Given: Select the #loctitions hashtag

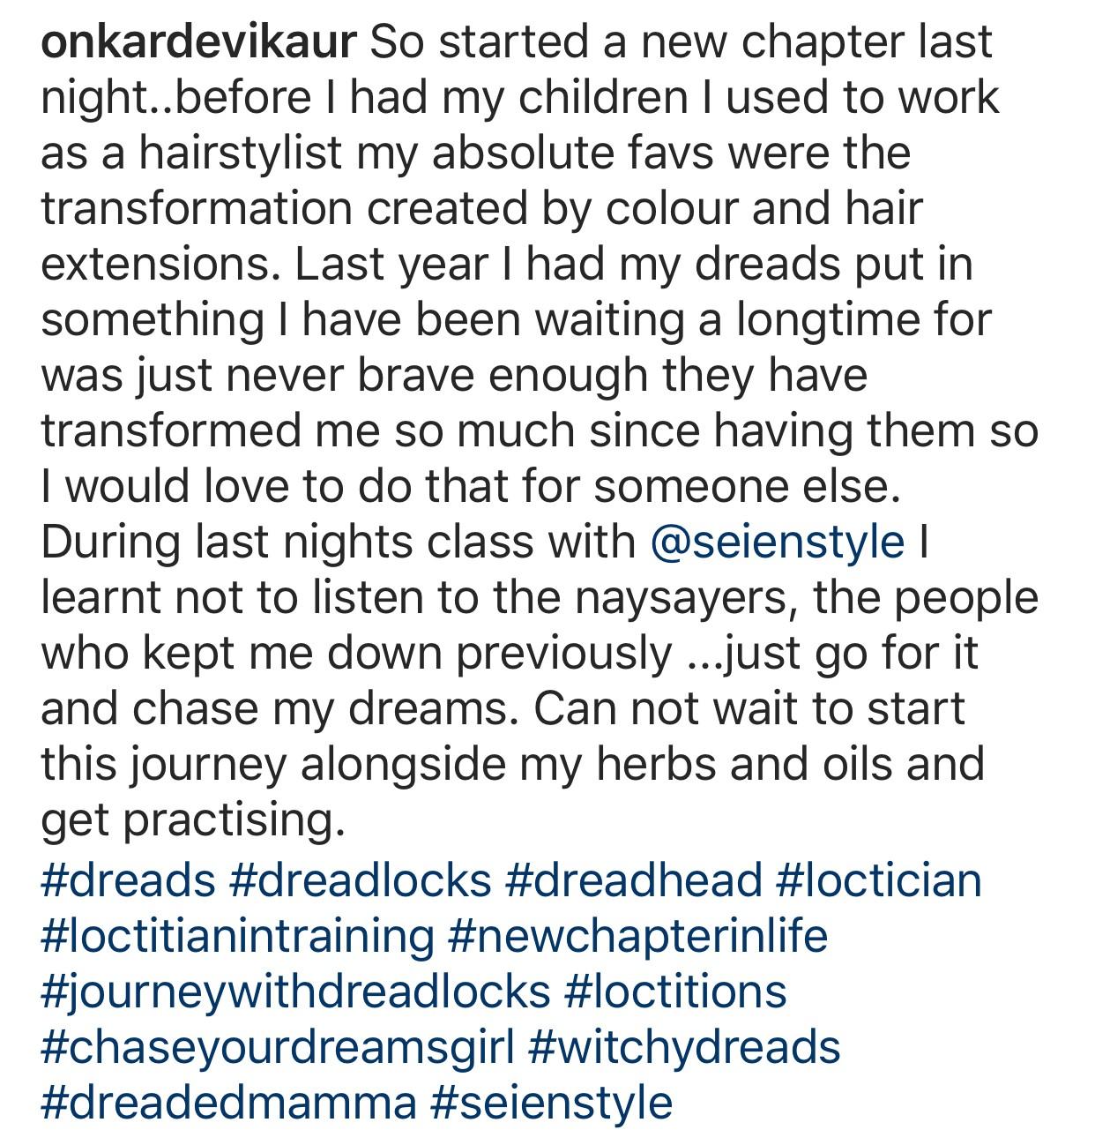Looking at the screenshot, I should pyautogui.click(x=674, y=991).
